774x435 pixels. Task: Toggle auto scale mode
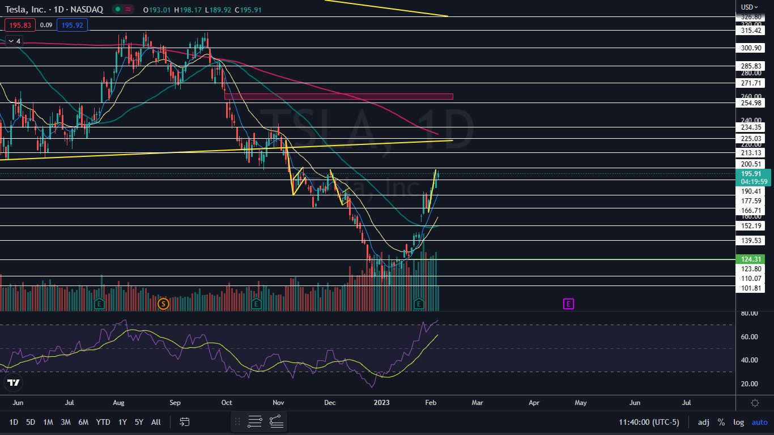pos(759,422)
